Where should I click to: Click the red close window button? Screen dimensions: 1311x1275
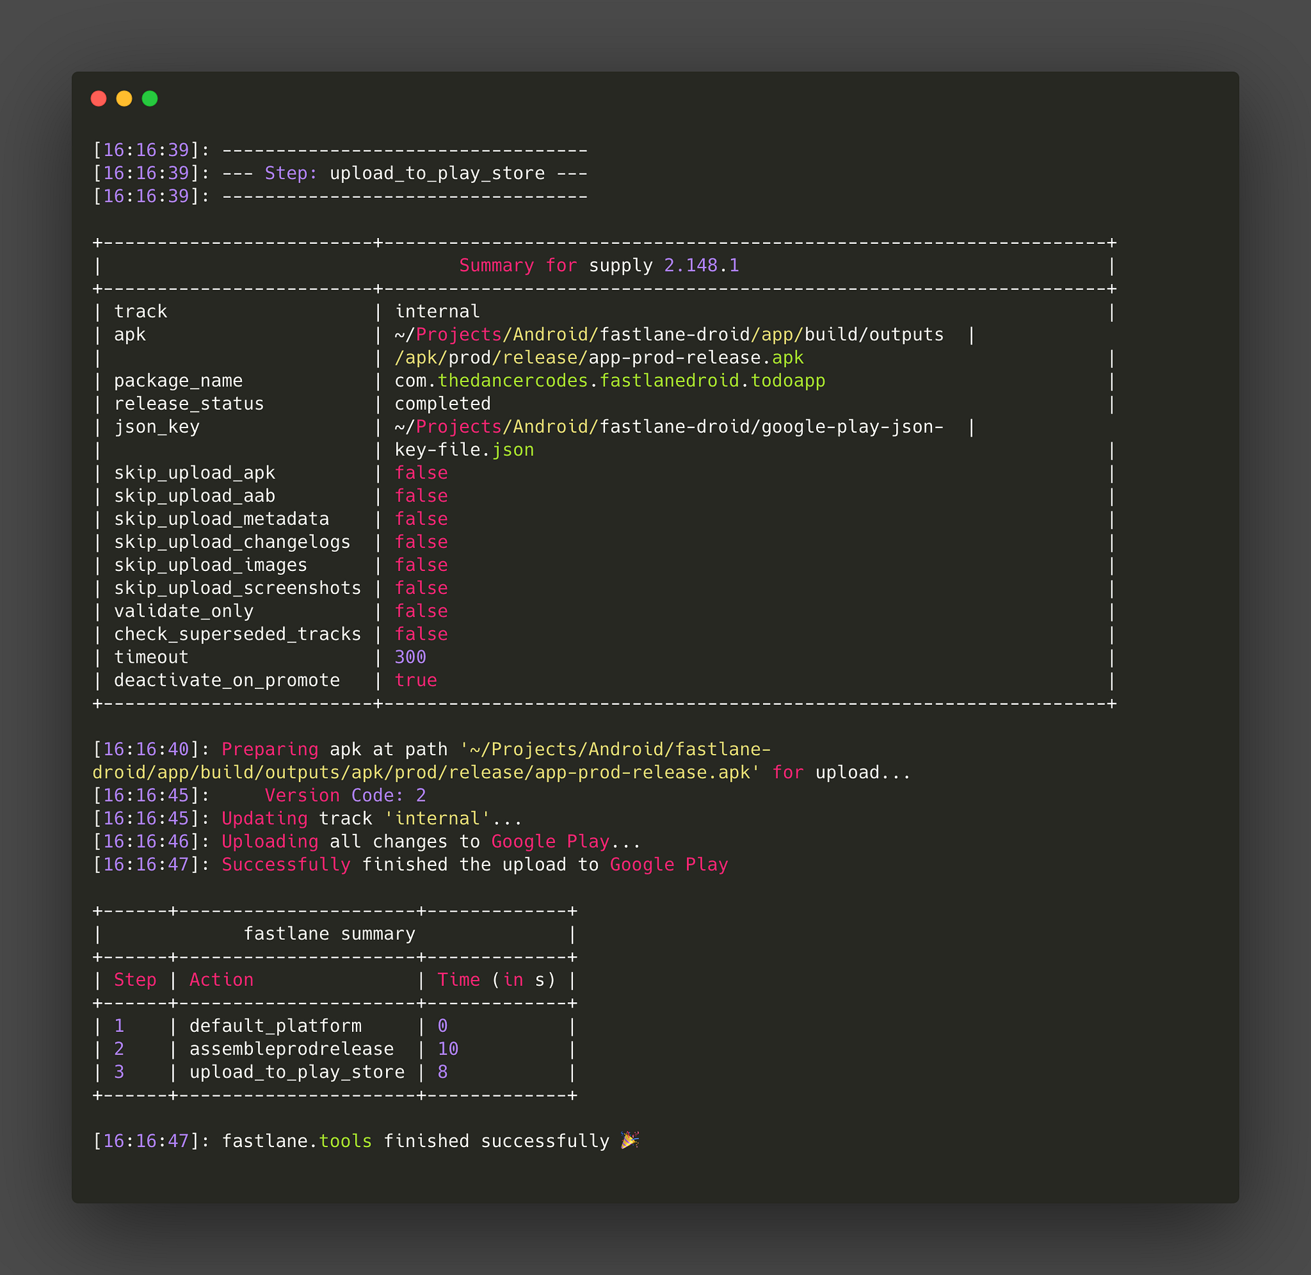tap(98, 98)
